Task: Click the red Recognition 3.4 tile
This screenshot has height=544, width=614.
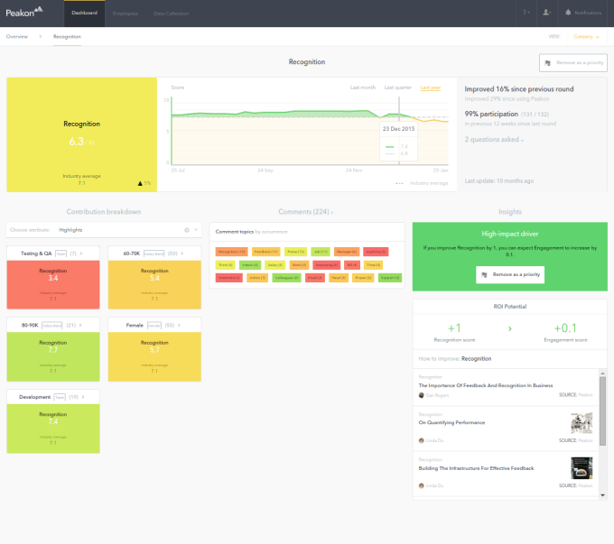Action: pyautogui.click(x=53, y=285)
